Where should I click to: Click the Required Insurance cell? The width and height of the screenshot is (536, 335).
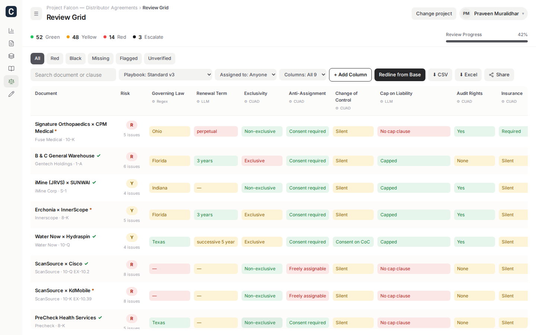[513, 131]
